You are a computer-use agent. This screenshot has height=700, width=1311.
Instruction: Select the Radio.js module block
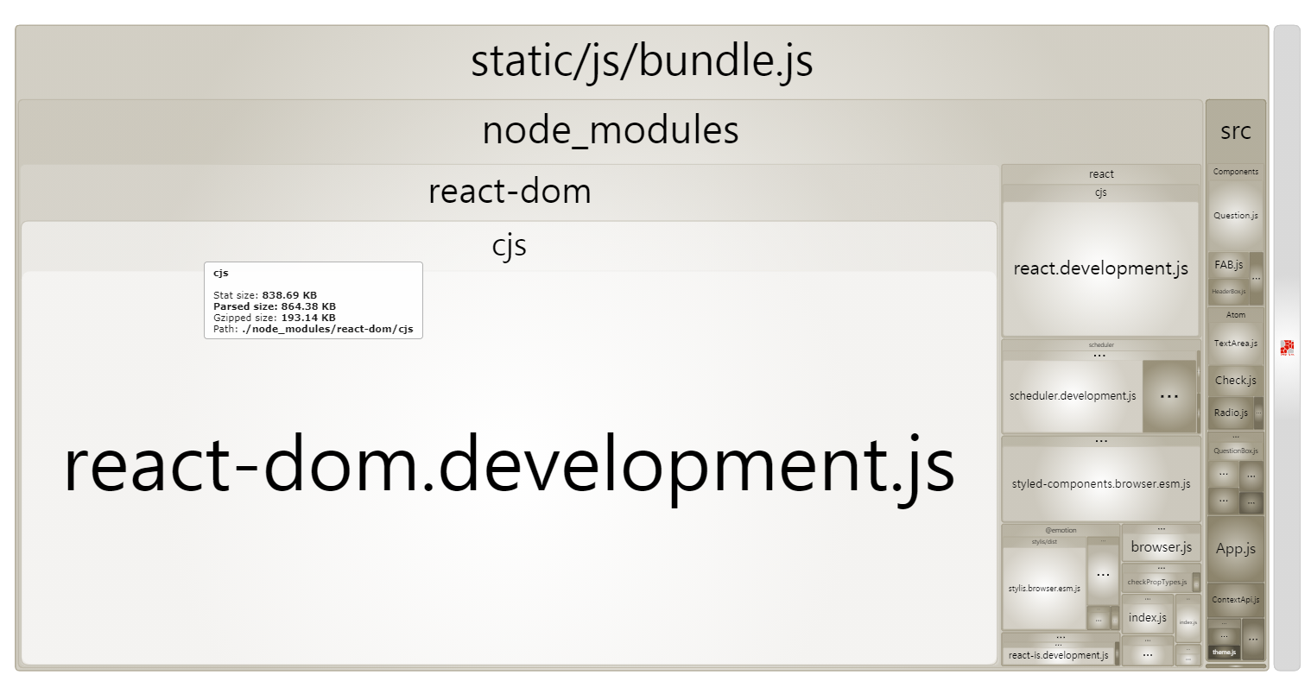[1232, 413]
